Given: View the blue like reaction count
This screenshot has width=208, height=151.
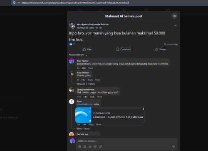Looking at the screenshot, I should tap(72, 44).
